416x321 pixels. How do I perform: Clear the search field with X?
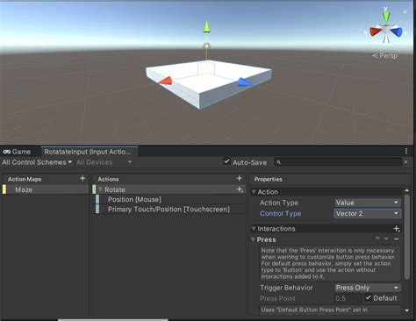[x=405, y=162]
